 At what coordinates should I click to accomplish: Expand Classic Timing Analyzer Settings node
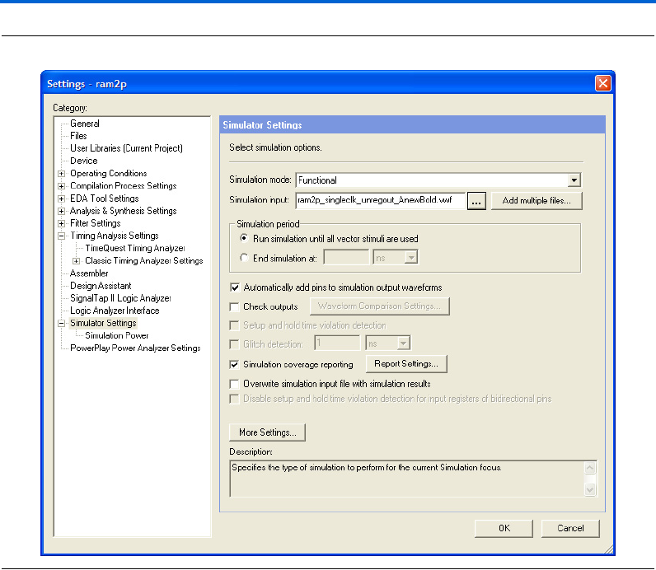click(x=76, y=261)
